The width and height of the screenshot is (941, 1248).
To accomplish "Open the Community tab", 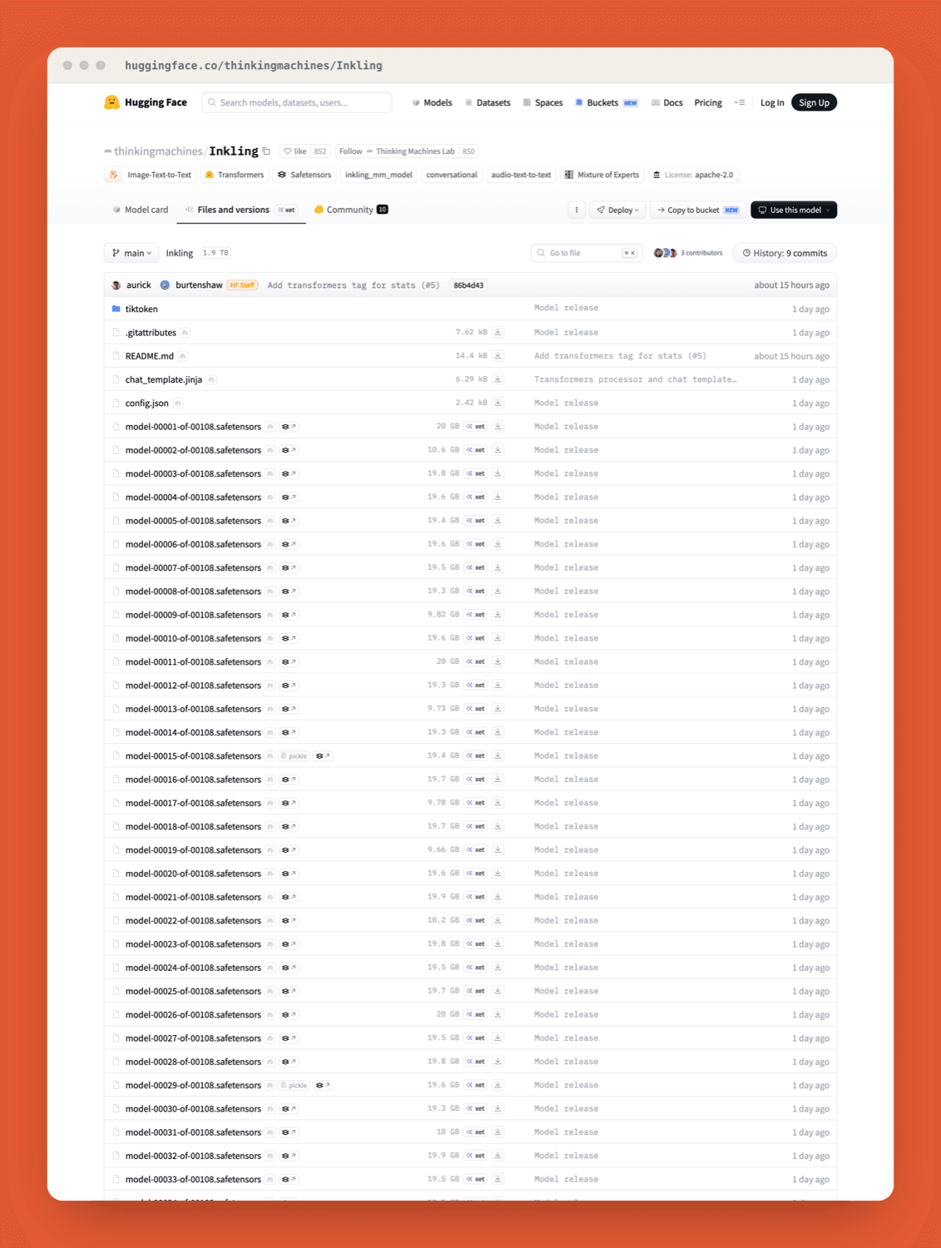I will tap(350, 210).
